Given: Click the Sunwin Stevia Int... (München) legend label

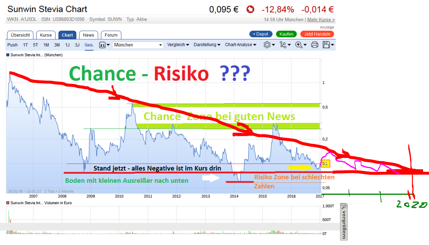Looking at the screenshot, I should (x=37, y=55).
